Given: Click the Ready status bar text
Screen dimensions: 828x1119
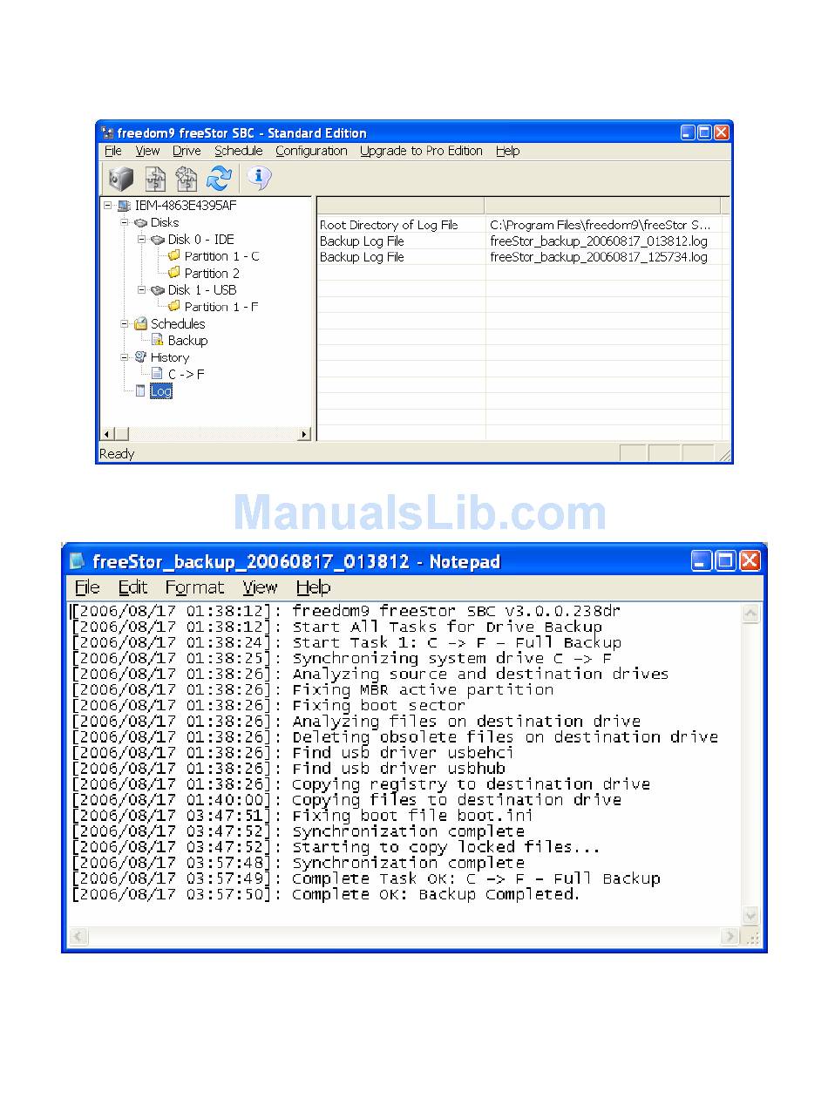Looking at the screenshot, I should (118, 453).
